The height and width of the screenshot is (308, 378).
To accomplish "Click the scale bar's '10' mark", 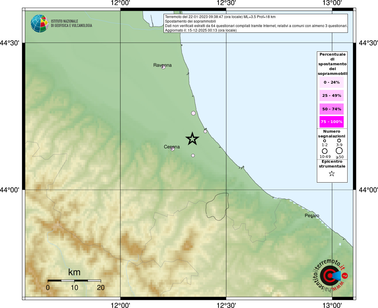I will coord(74,288).
